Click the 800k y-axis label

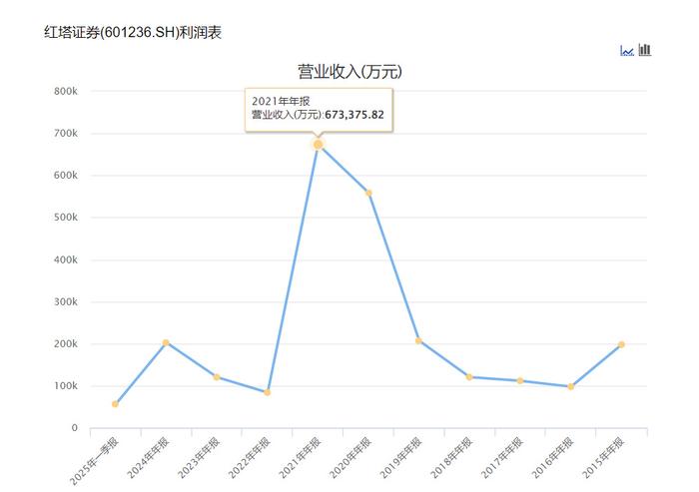click(x=66, y=92)
